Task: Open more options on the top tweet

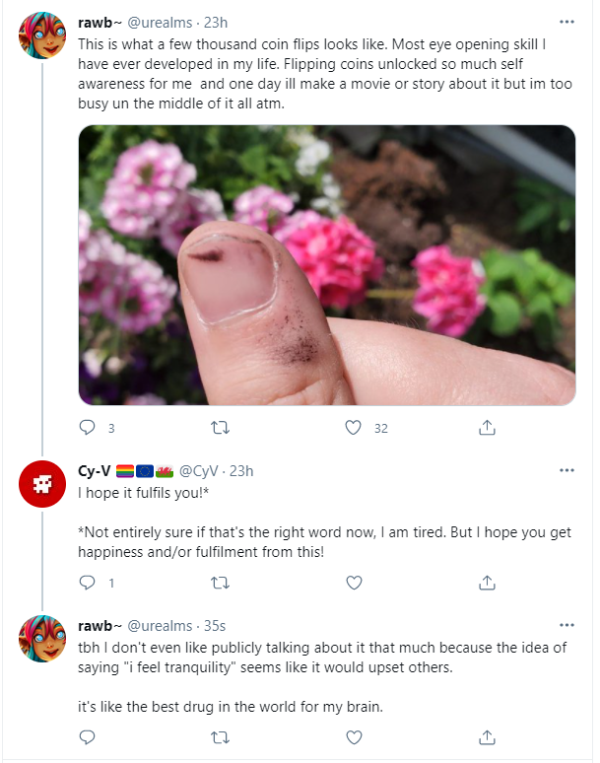Action: [567, 22]
